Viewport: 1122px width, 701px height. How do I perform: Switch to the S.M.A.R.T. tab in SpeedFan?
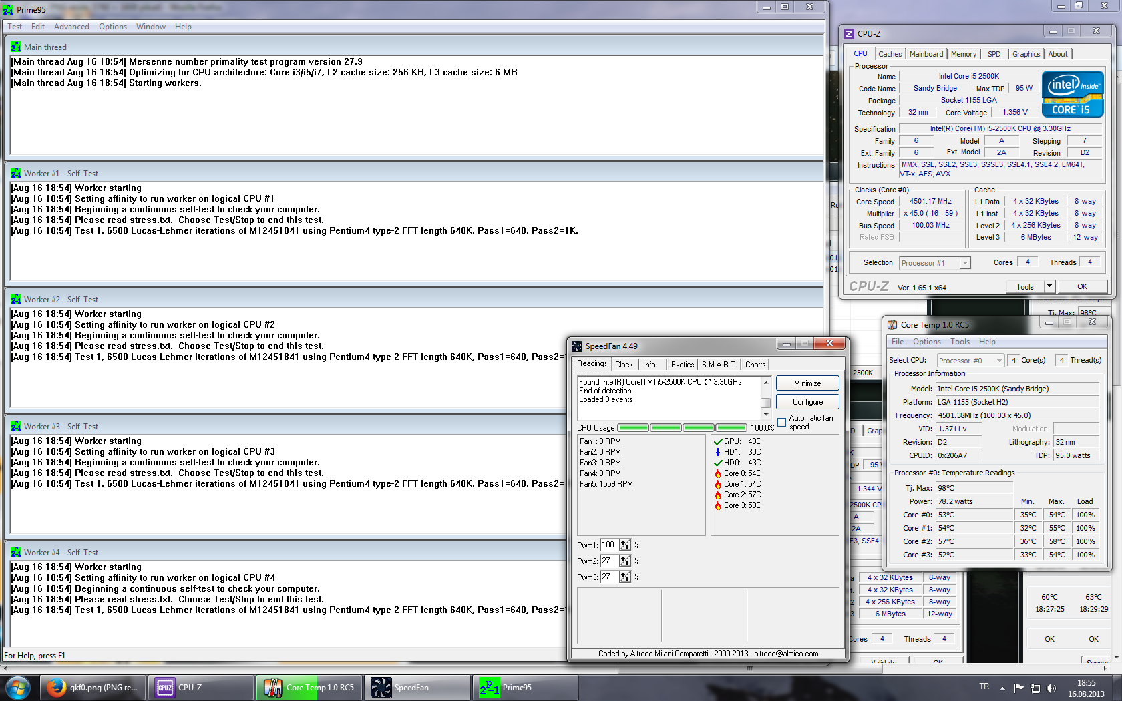tap(719, 365)
